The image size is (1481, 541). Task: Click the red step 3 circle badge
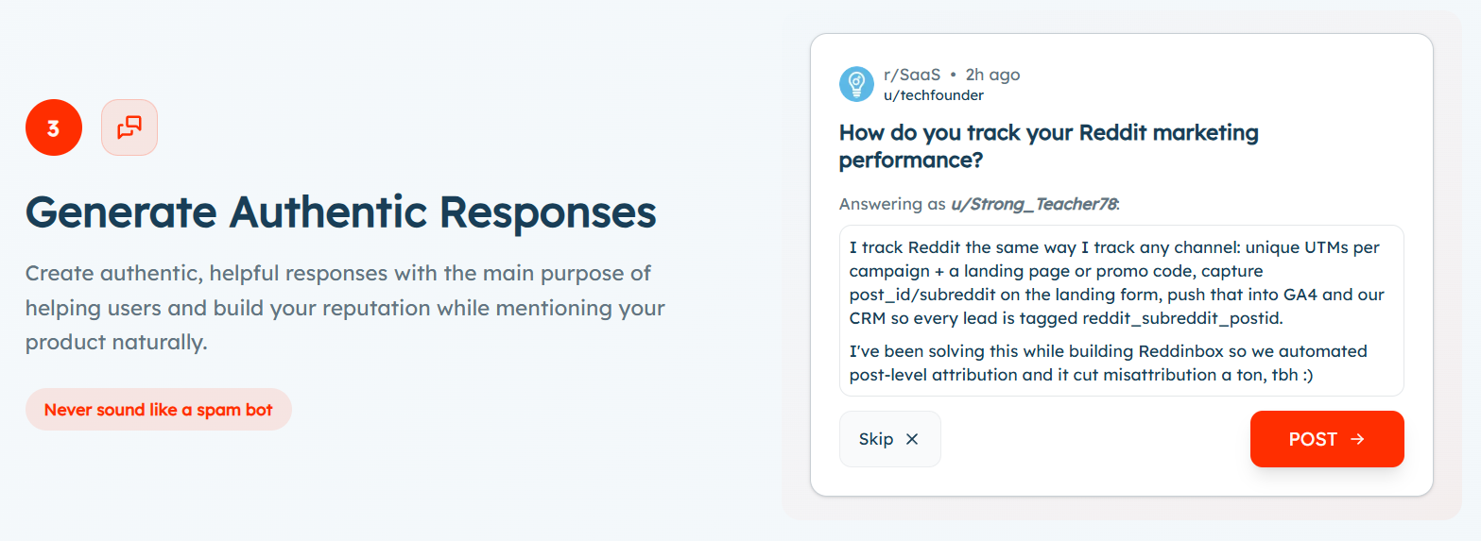coord(54,127)
